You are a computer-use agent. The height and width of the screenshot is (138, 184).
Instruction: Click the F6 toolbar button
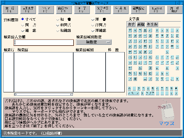point(103,10)
